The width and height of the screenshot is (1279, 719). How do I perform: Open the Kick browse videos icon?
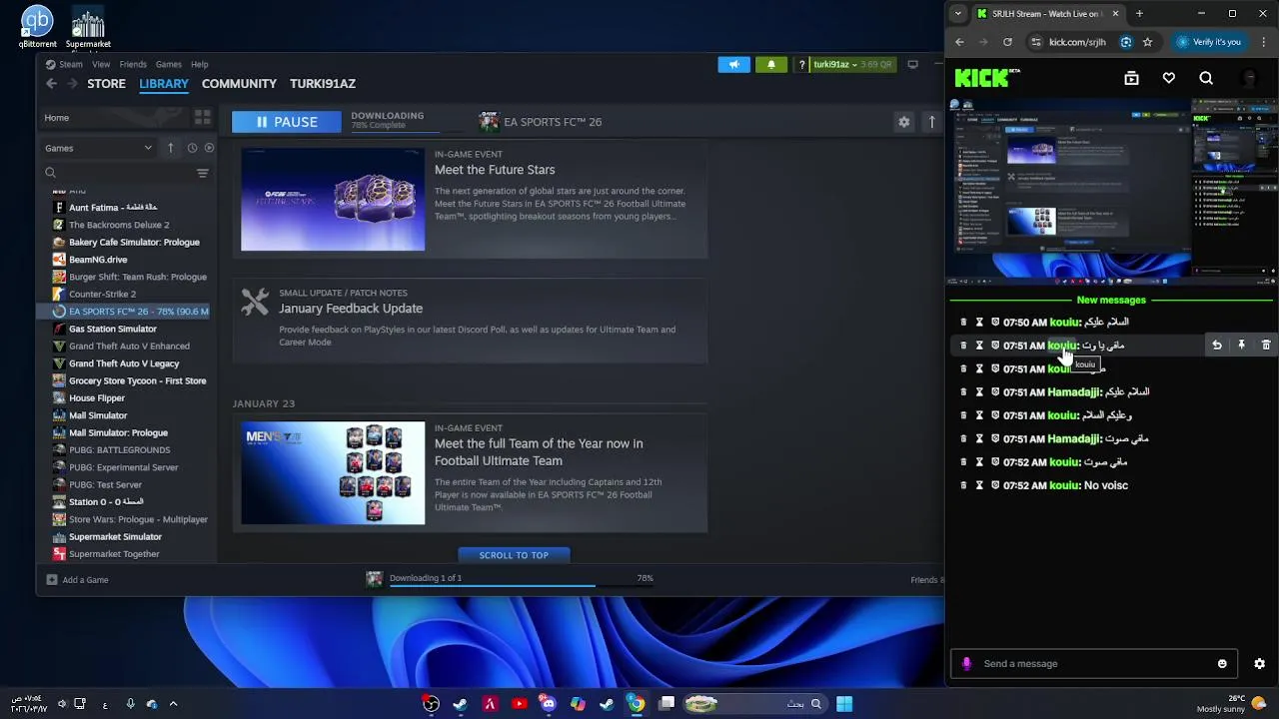[1131, 78]
